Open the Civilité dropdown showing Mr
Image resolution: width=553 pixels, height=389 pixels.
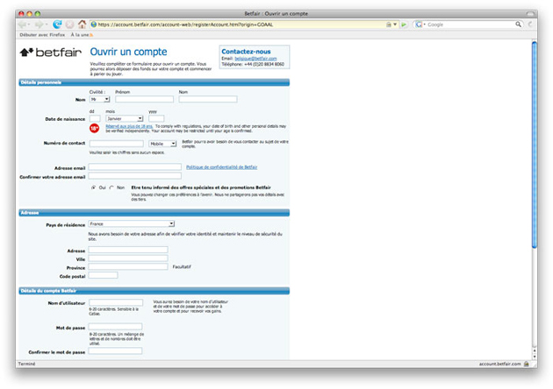tap(99, 100)
